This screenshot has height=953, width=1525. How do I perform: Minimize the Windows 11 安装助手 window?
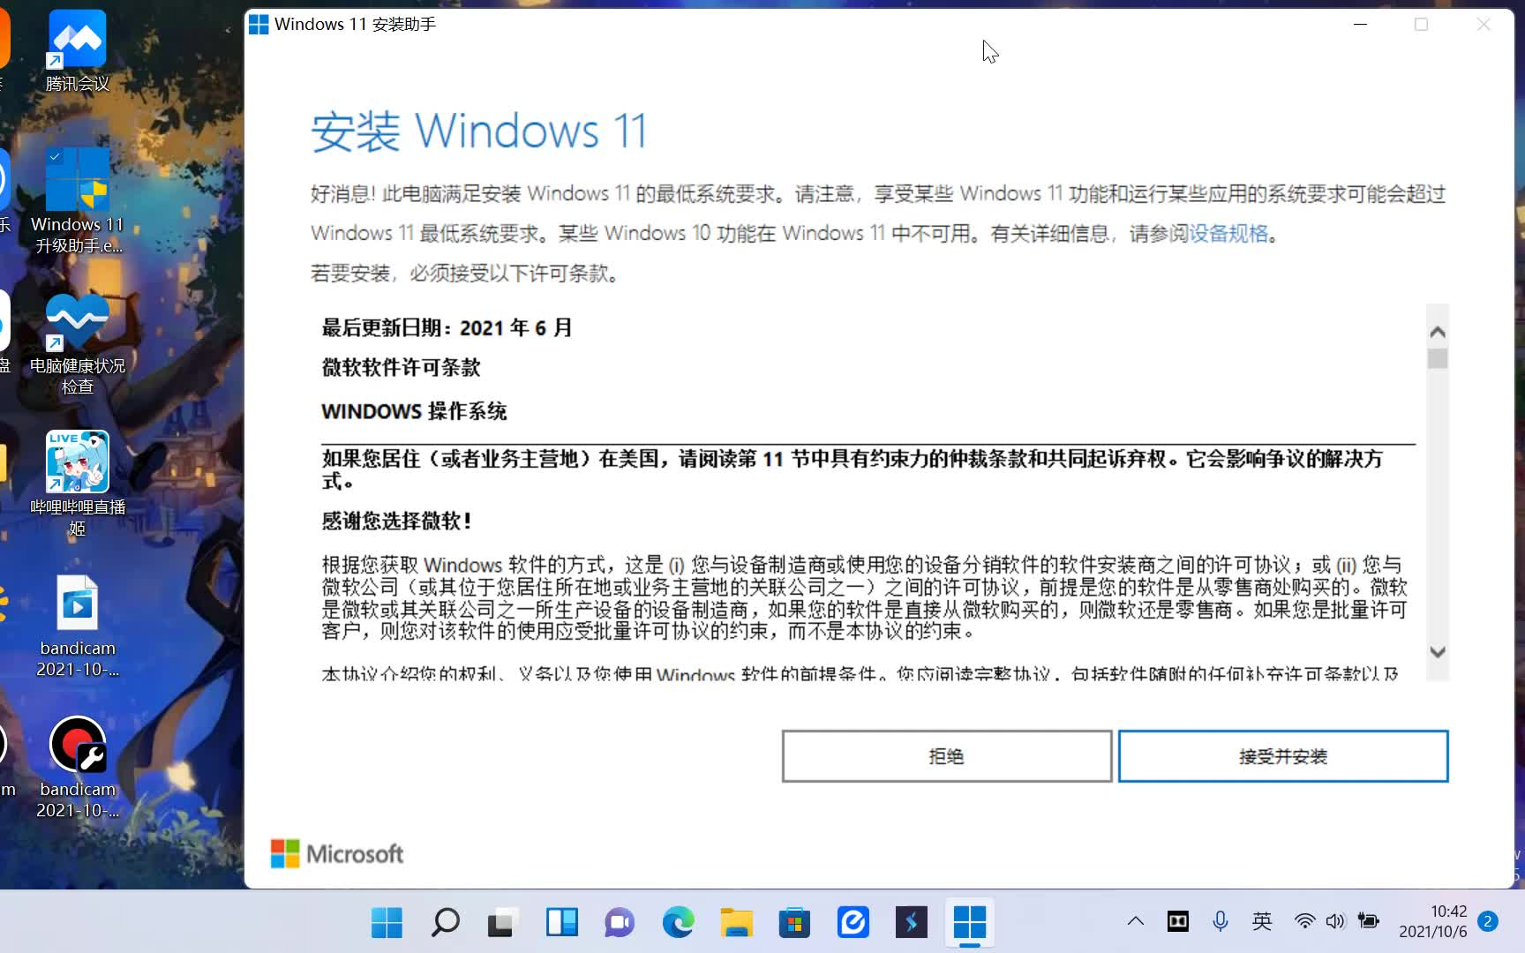(1360, 25)
